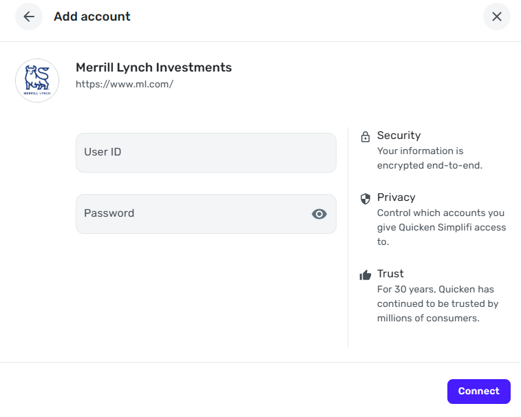This screenshot has width=521, height=417.
Task: Click into the Password field
Action: pyautogui.click(x=193, y=214)
